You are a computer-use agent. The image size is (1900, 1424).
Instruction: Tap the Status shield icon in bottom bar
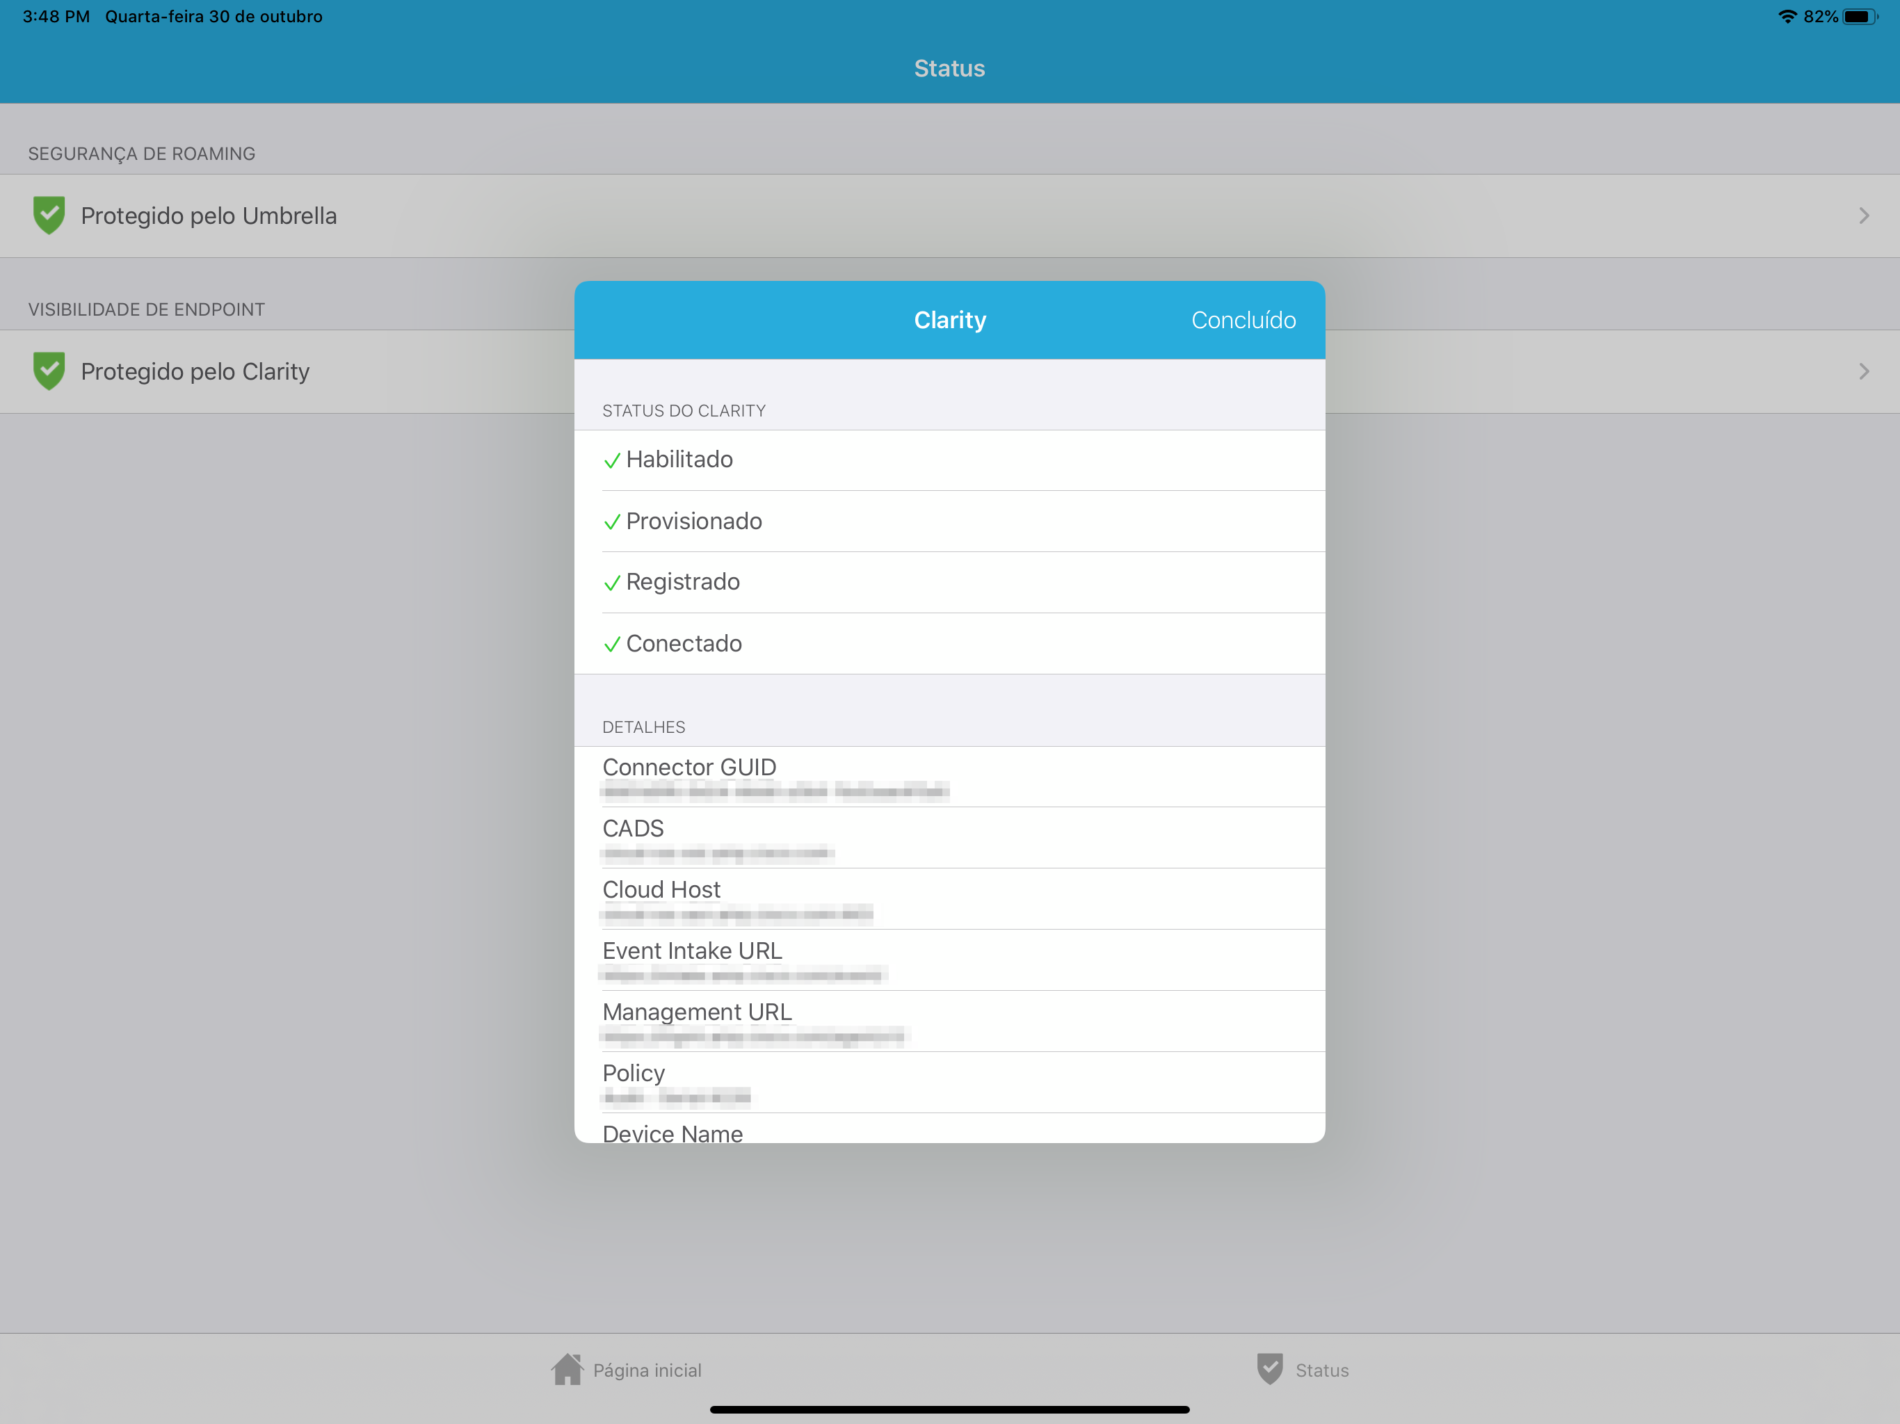pos(1269,1369)
